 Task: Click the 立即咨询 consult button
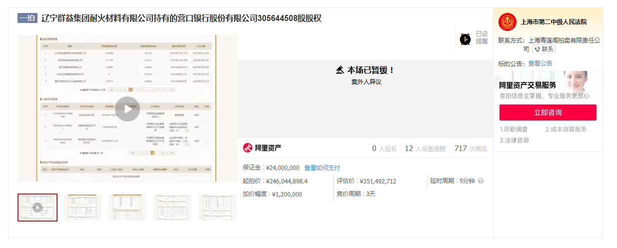click(x=547, y=112)
